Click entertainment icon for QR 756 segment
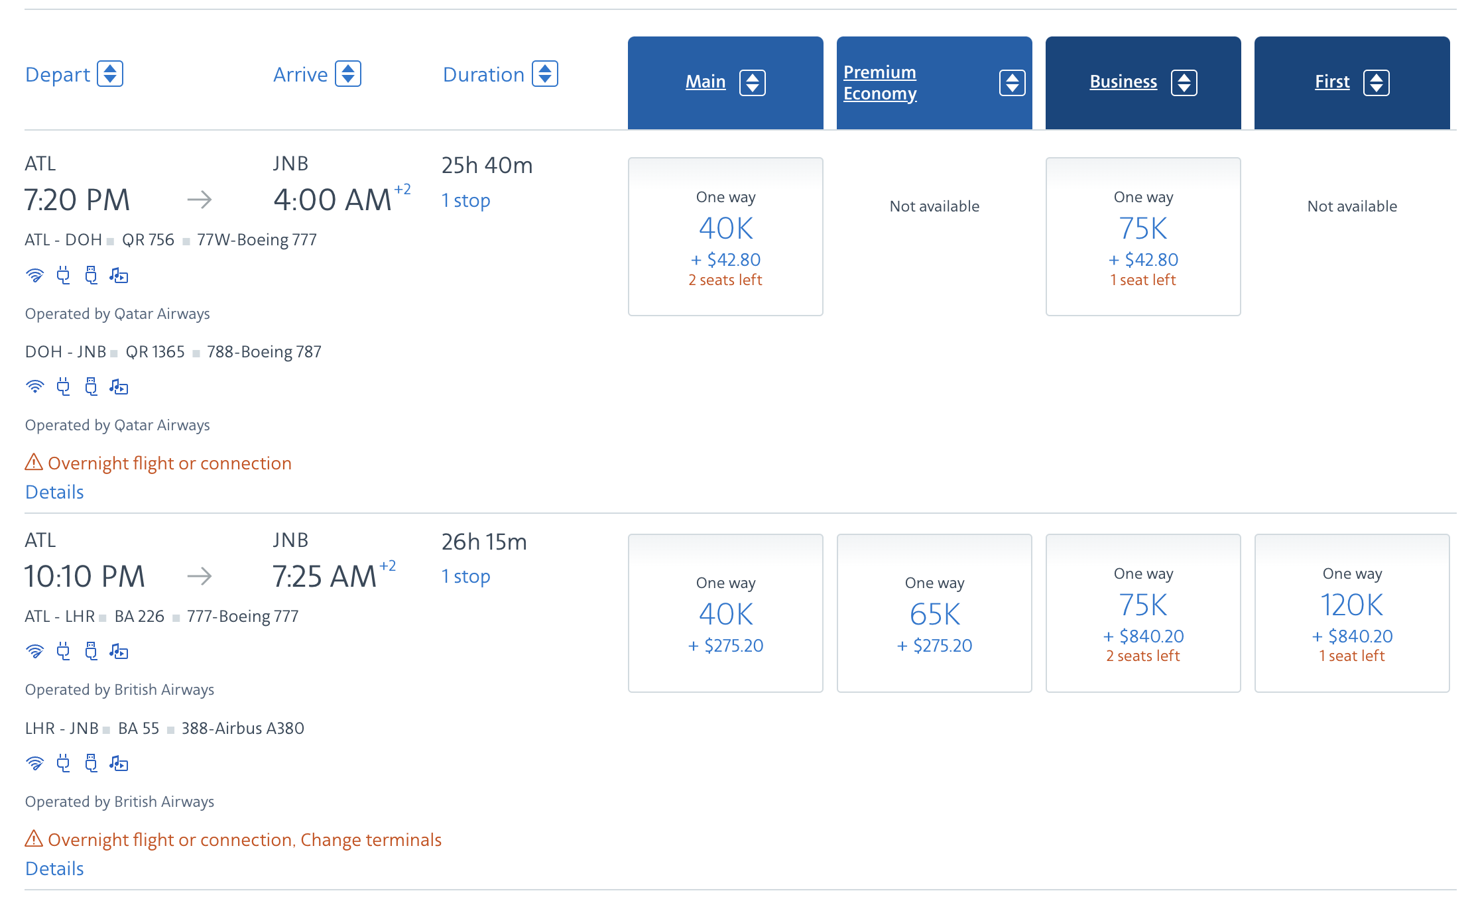The image size is (1472, 899). click(119, 275)
